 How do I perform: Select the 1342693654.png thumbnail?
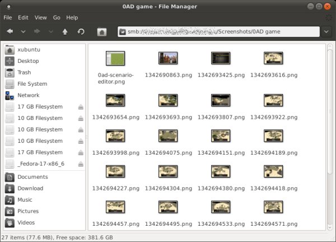tap(115, 100)
